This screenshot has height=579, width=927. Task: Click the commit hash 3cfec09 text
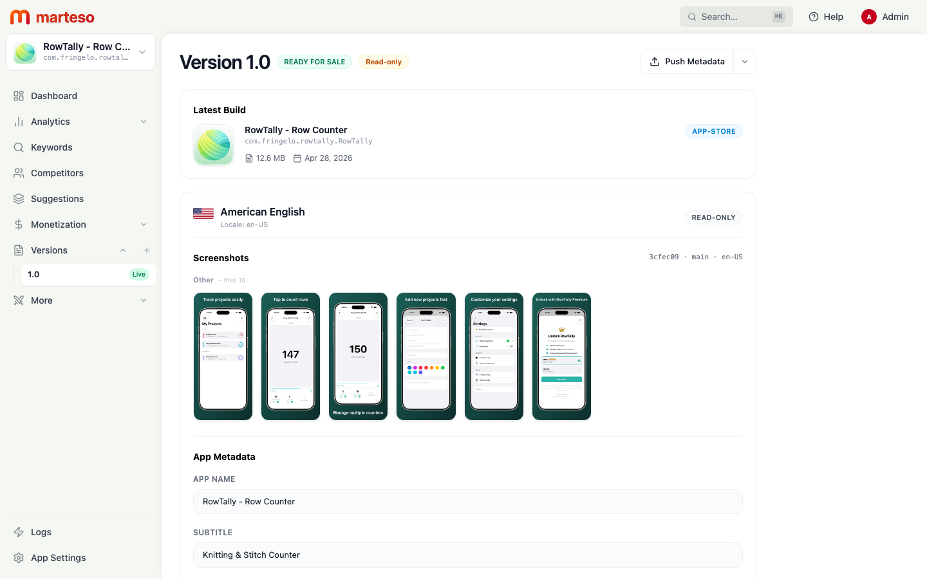[664, 257]
